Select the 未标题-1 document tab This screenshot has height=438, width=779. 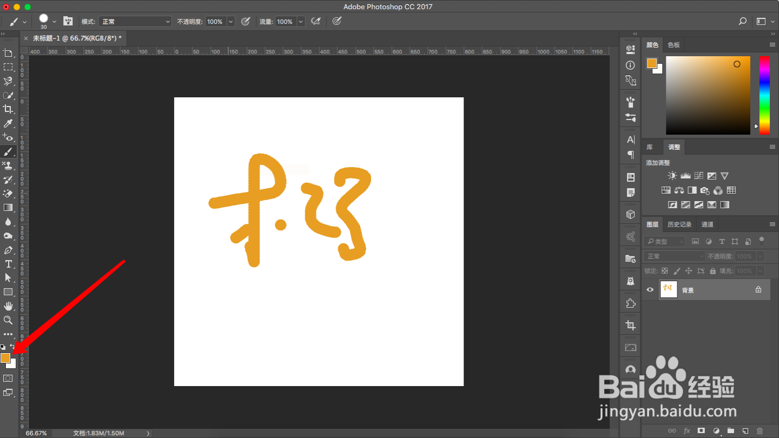(x=77, y=38)
